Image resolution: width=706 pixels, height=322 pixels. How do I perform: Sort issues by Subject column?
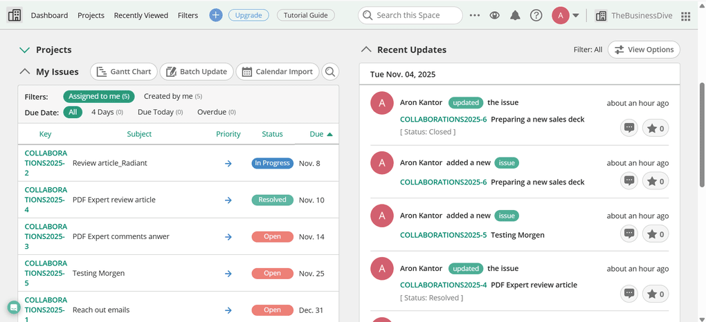click(x=139, y=134)
